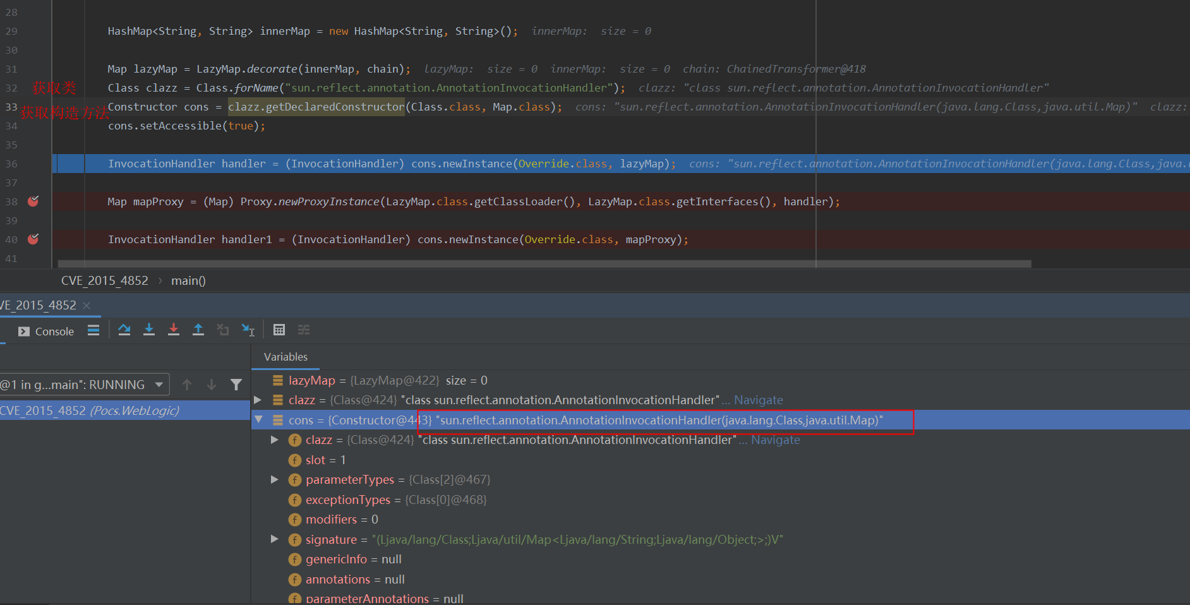Click Console tab terminal icon
Viewport: 1190px width, 605px height.
coord(24,332)
